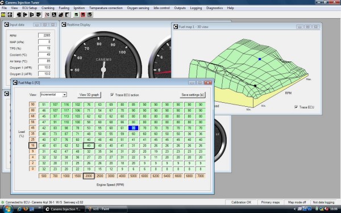This screenshot has width=341, height=213.
Task: Click the Save settings button
Action: [x=193, y=95]
